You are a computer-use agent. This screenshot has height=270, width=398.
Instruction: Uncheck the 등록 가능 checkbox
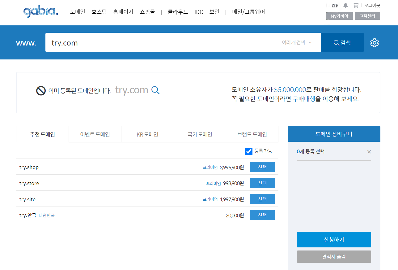click(x=249, y=151)
